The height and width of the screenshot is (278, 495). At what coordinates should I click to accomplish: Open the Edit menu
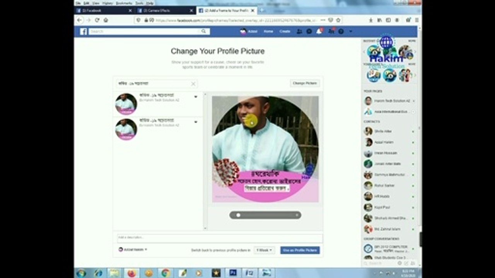pyautogui.click(x=86, y=3)
